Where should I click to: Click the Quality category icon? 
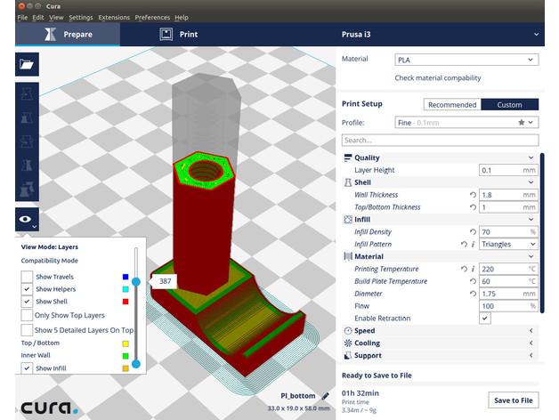(347, 157)
